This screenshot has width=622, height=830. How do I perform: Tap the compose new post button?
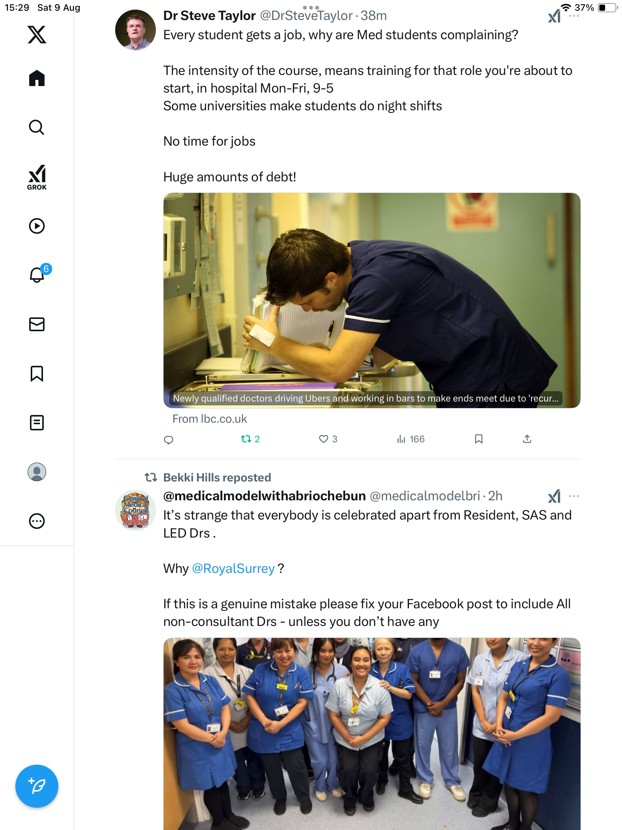tap(37, 786)
